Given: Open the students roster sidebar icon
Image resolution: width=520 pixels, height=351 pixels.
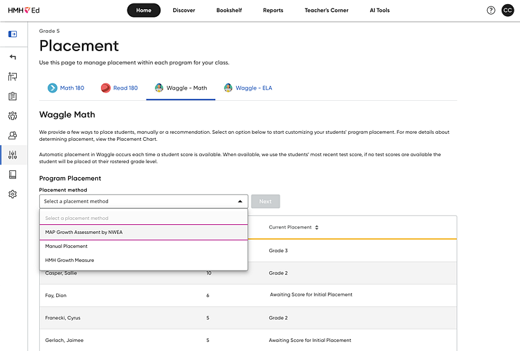Looking at the screenshot, I should [13, 135].
